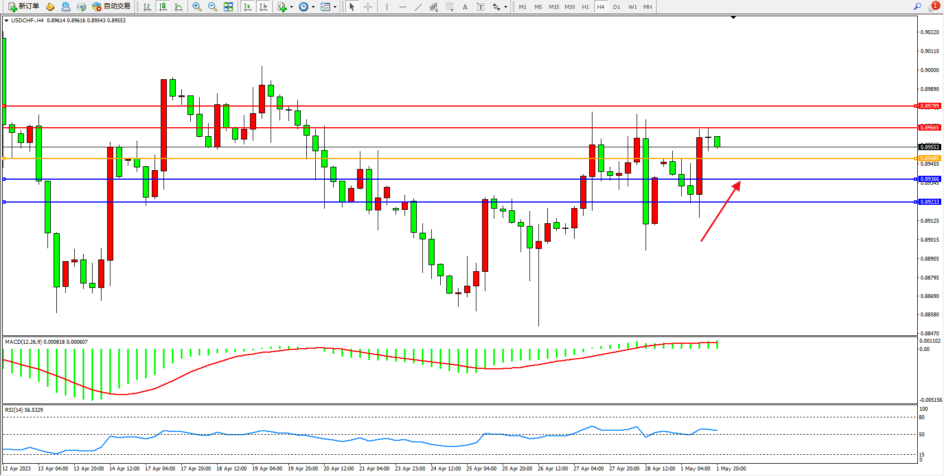Toggle the chart auto scroll button
Image resolution: width=944 pixels, height=476 pixels.
point(248,7)
